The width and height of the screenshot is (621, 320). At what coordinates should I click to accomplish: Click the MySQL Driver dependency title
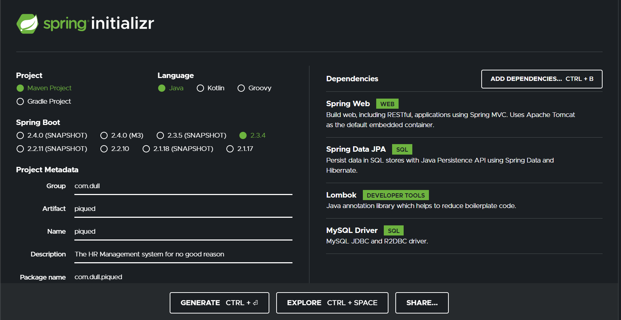(352, 230)
